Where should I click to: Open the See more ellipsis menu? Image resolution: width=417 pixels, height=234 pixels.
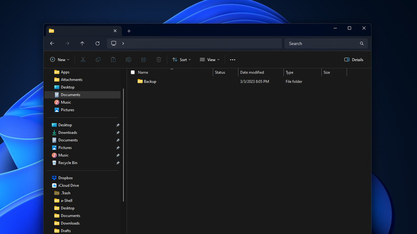(233, 60)
